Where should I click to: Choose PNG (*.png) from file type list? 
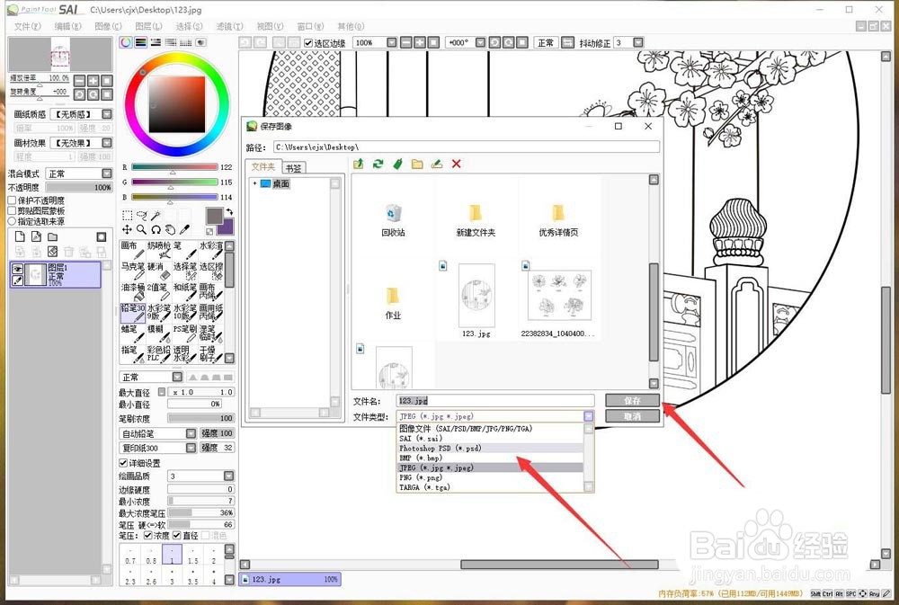[490, 477]
